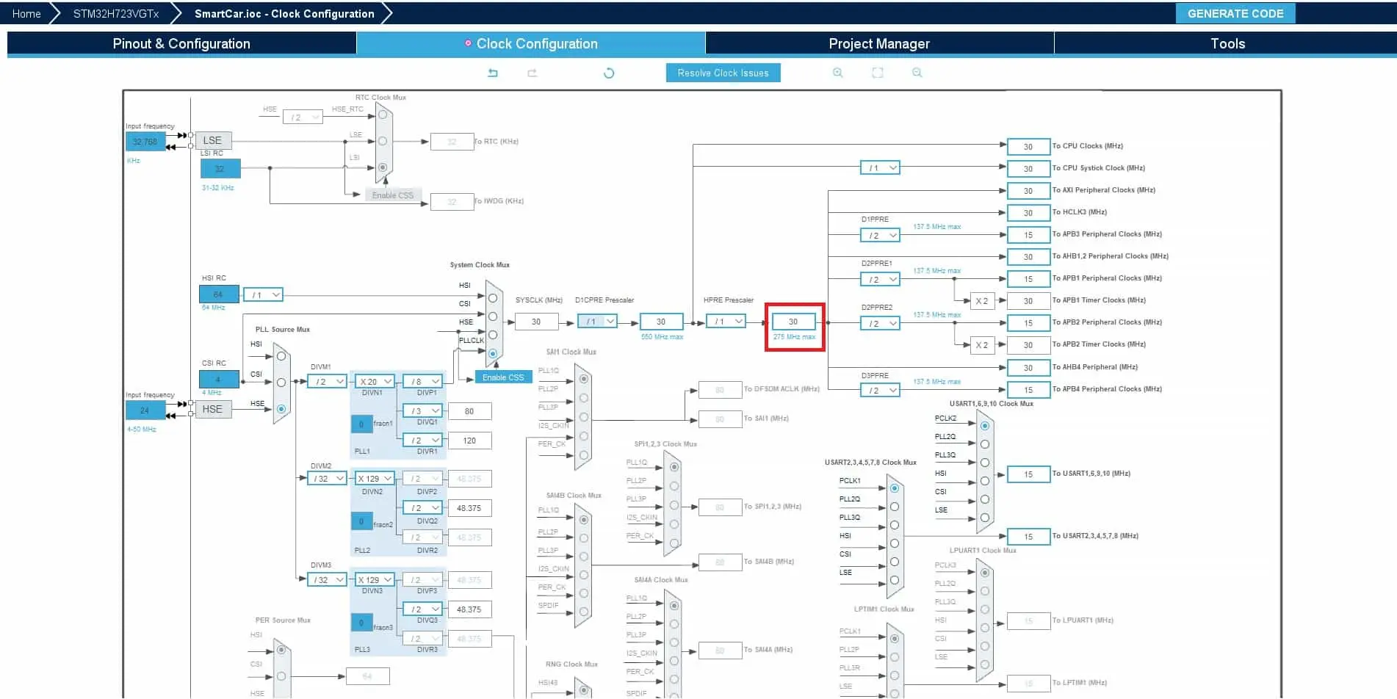This screenshot has width=1397, height=699.
Task: Click the refresh/reset clock icon
Action: tap(609, 73)
